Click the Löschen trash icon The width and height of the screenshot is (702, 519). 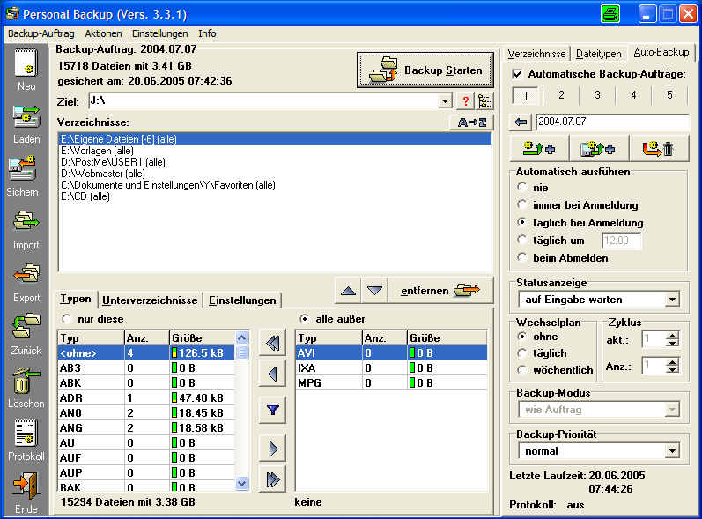[x=25, y=380]
